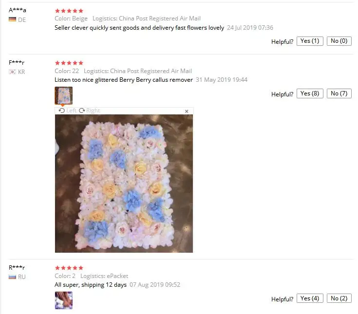Mark the German review helpful with Yes (1)
Screen dimensions: 358x314
click(x=310, y=41)
